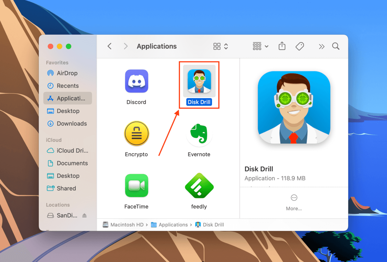387x262 pixels.
Task: Click the Share toolbar icon
Action: click(x=282, y=46)
